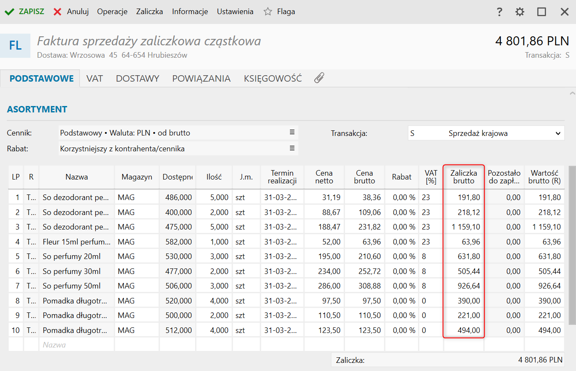Click the Zaliczka brutto column header
This screenshot has height=371, width=576.
point(464,177)
